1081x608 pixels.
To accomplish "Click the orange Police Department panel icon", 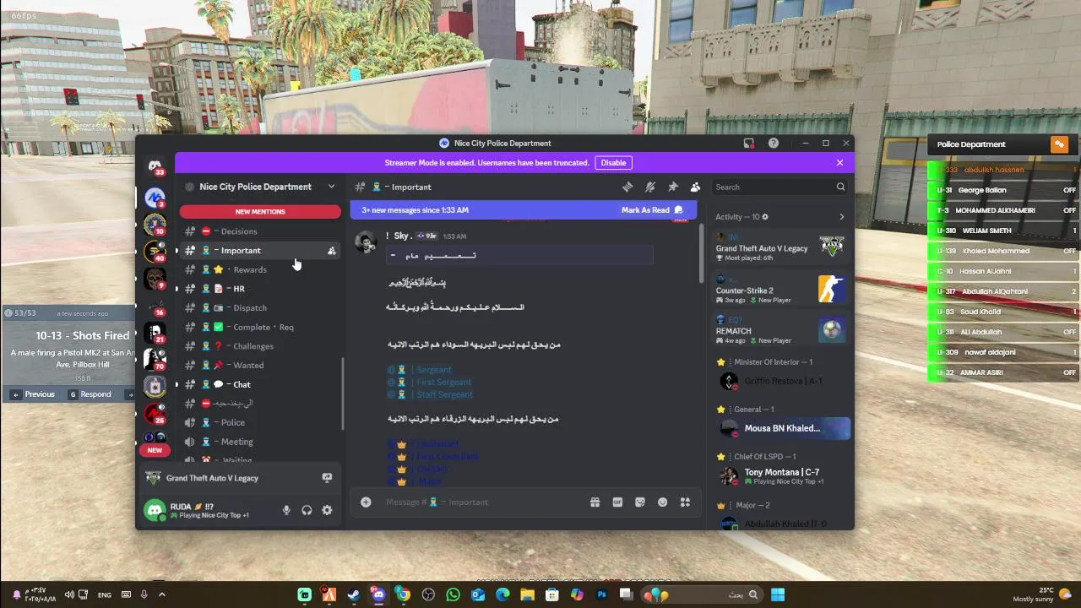I will point(1059,144).
